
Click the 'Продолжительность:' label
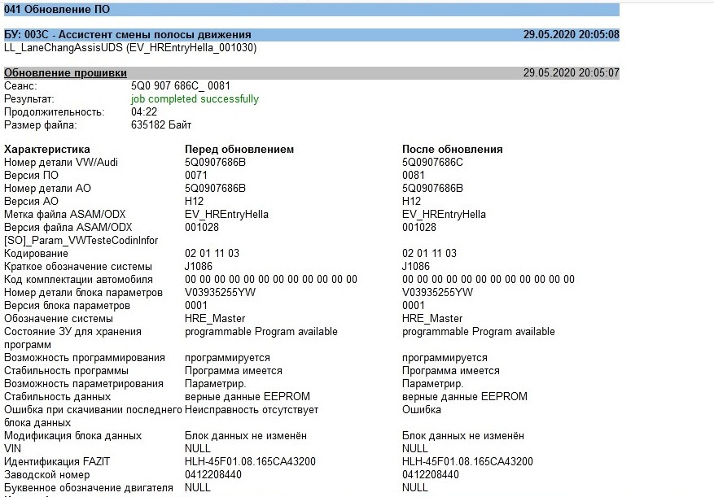(55, 112)
